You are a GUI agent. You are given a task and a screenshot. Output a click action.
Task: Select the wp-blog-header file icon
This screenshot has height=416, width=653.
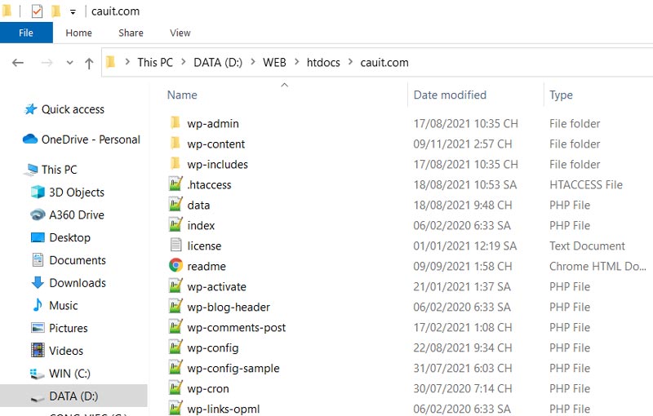(175, 306)
